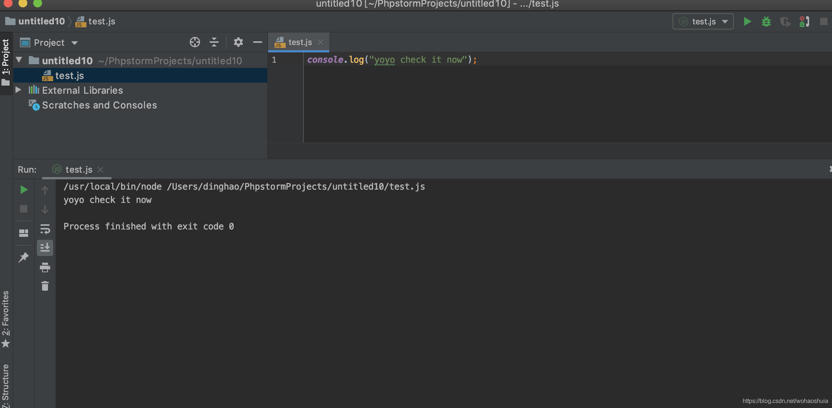Screen dimensions: 832x408
Task: Select Scratches and Consoles item
Action: tap(99, 105)
